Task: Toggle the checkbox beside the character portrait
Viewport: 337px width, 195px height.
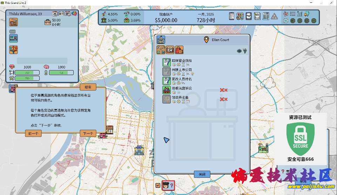Action: tap(158, 185)
